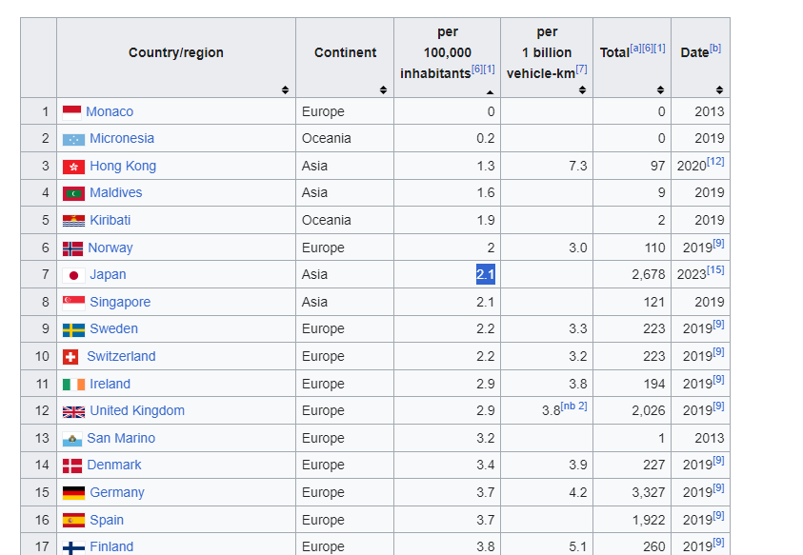
Task: Click the Hong Kong flag icon
Action: tap(73, 167)
